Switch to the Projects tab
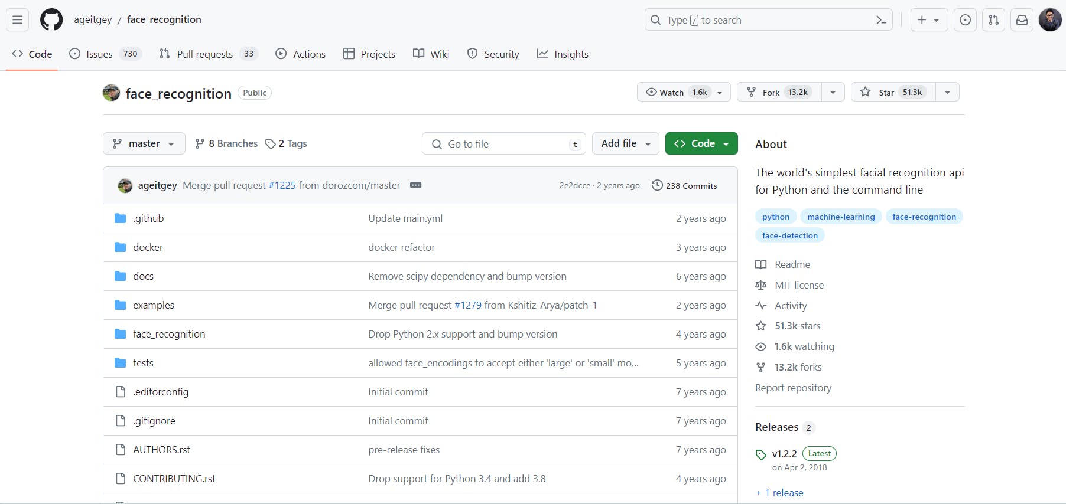Image resolution: width=1066 pixels, height=504 pixels. [369, 54]
